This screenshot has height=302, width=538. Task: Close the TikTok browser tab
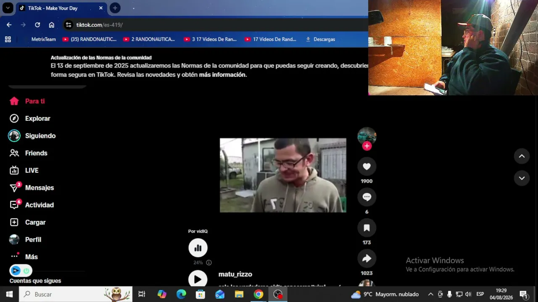click(x=101, y=8)
